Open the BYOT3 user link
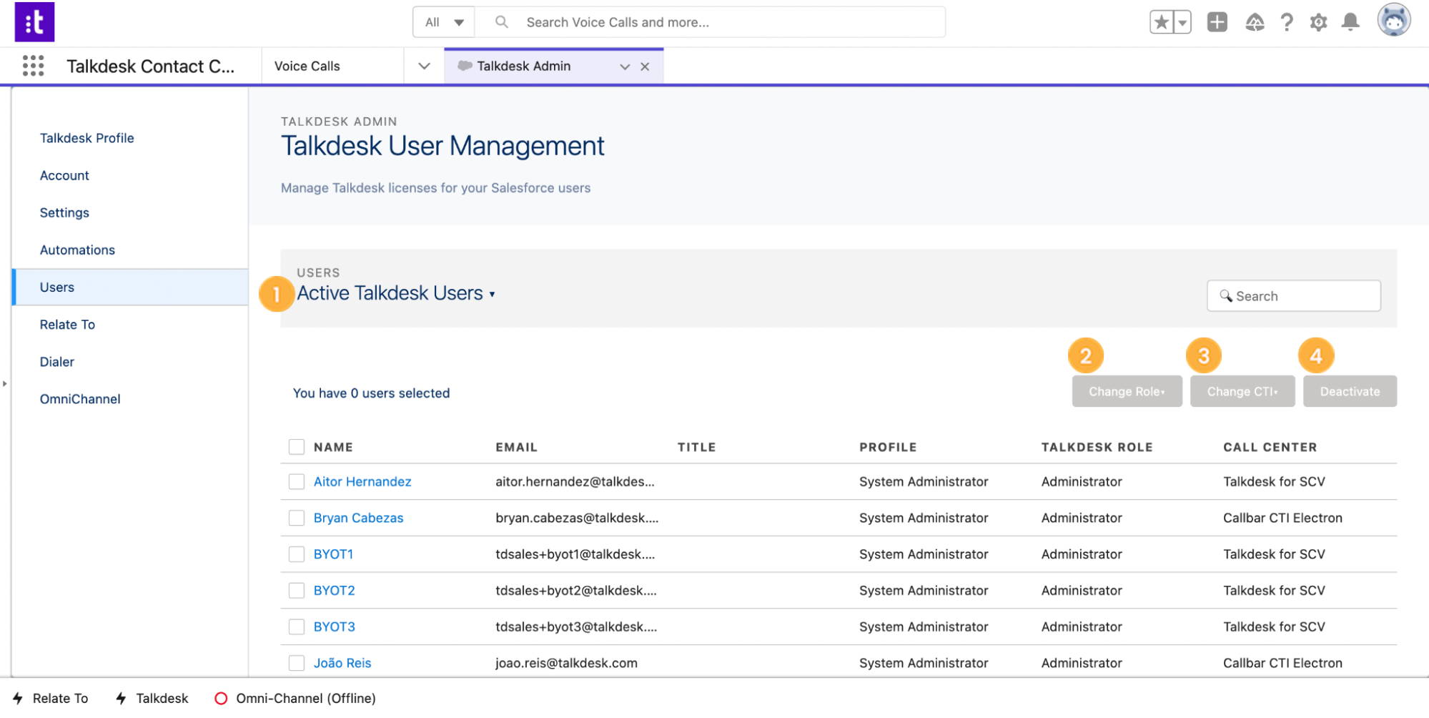Screen dimensions: 1429x718 coord(334,627)
